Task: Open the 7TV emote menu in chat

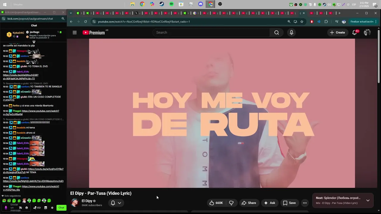Action: coord(20,208)
